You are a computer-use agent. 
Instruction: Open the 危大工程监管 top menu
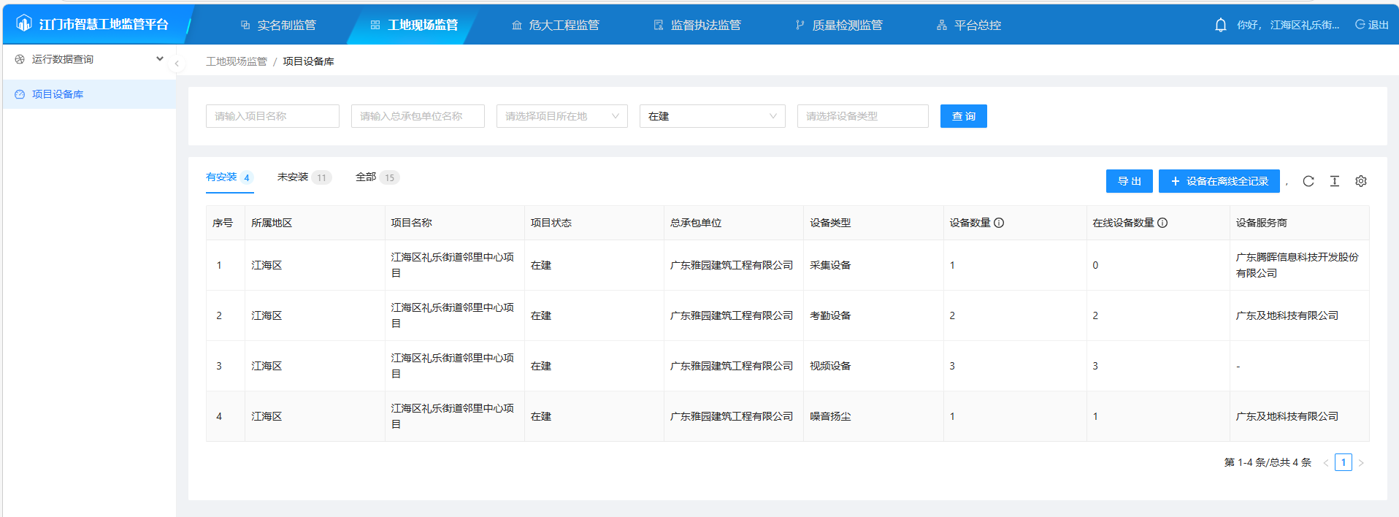(x=556, y=25)
